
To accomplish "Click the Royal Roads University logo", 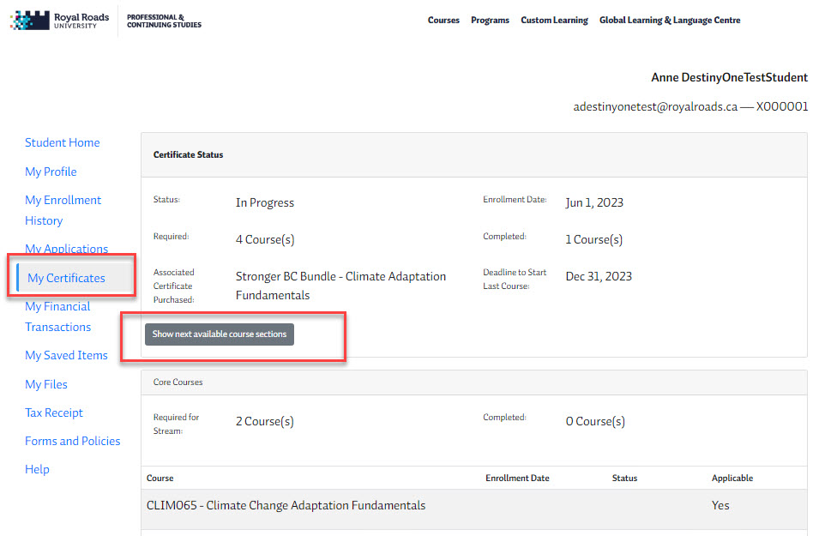I will click(x=59, y=21).
